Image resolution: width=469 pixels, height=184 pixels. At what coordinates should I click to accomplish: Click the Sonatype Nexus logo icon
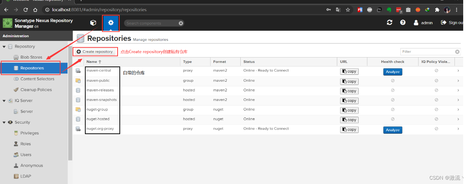click(7, 23)
